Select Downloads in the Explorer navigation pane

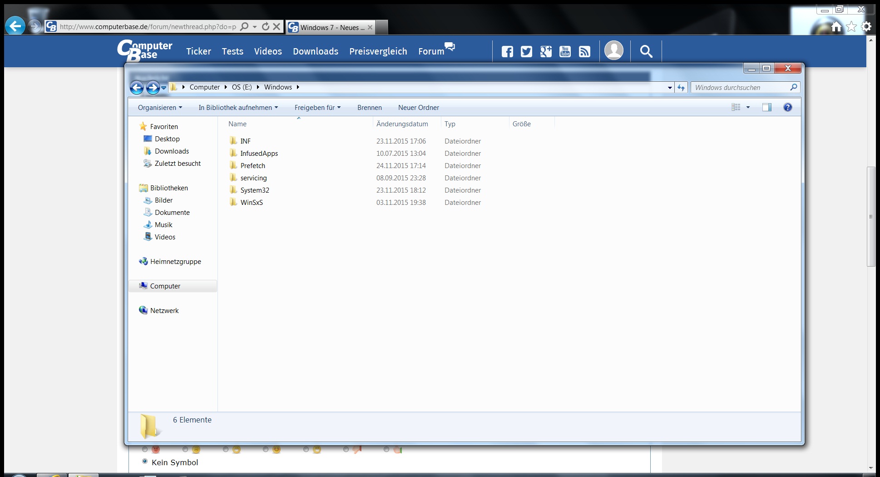172,151
